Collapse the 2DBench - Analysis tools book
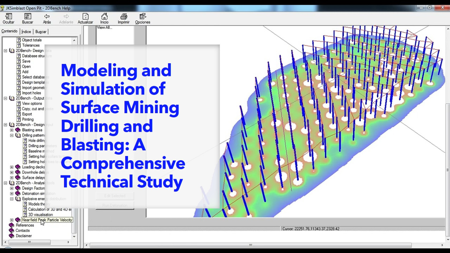The width and height of the screenshot is (450, 253). (x=5, y=183)
